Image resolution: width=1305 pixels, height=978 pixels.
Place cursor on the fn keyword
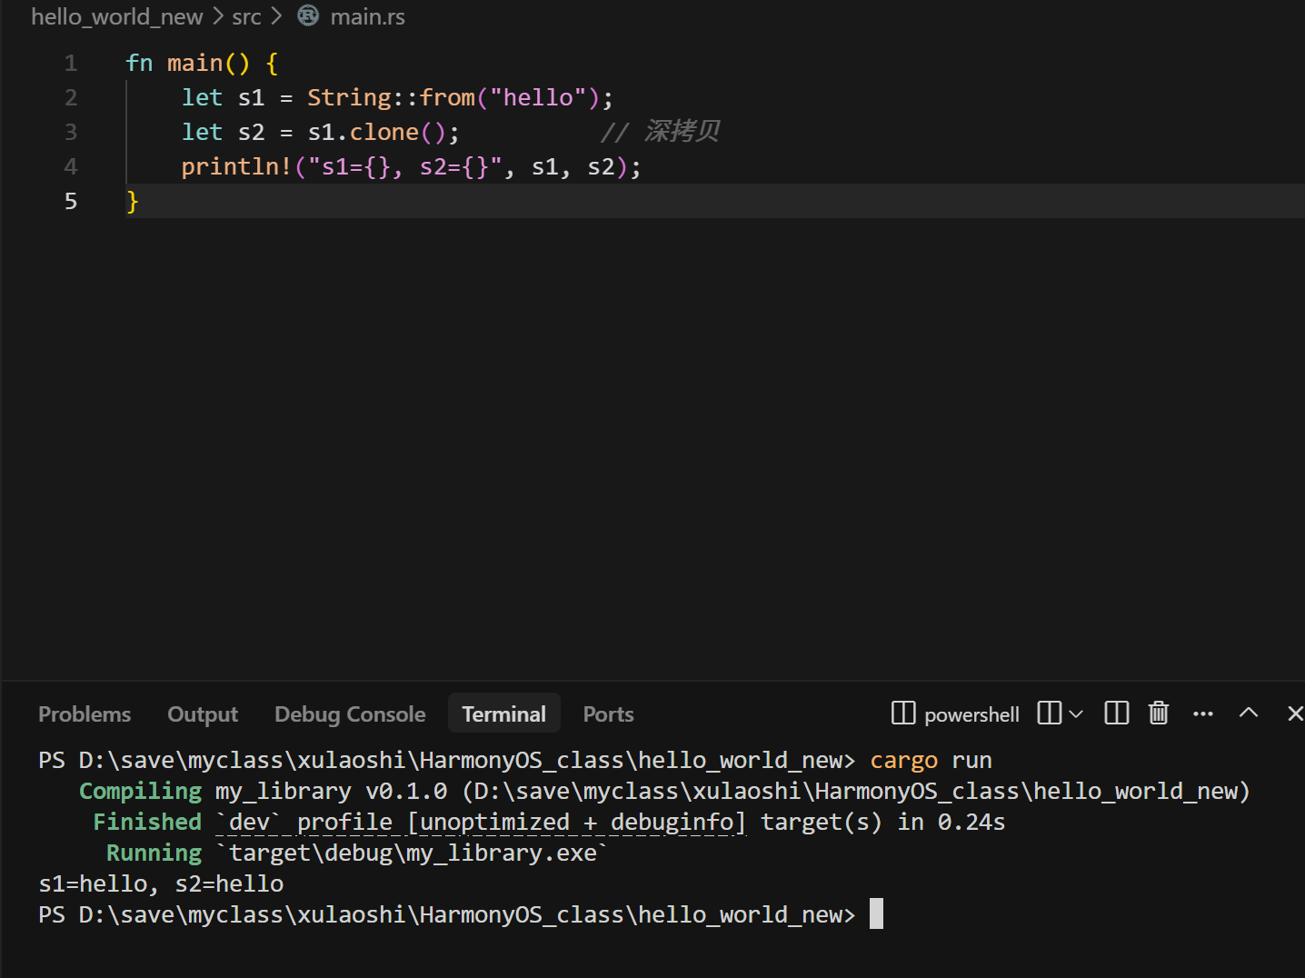139,63
